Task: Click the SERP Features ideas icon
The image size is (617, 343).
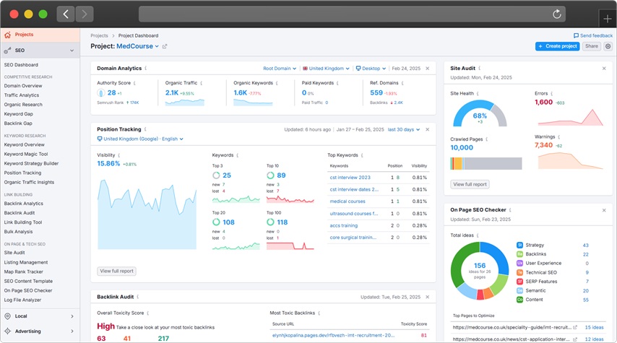Action: [x=519, y=281]
